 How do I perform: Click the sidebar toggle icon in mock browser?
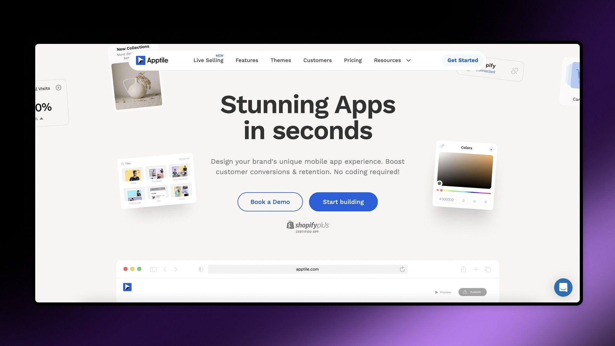pos(153,269)
